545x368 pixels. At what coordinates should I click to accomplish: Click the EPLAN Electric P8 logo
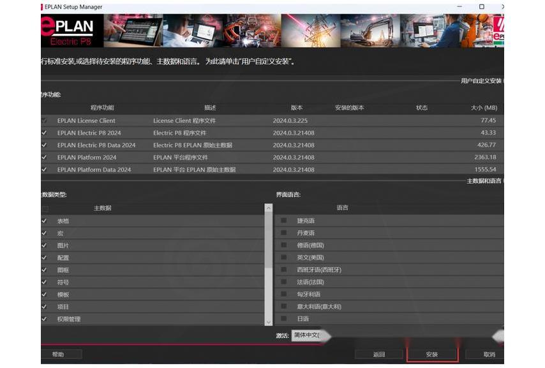click(71, 31)
